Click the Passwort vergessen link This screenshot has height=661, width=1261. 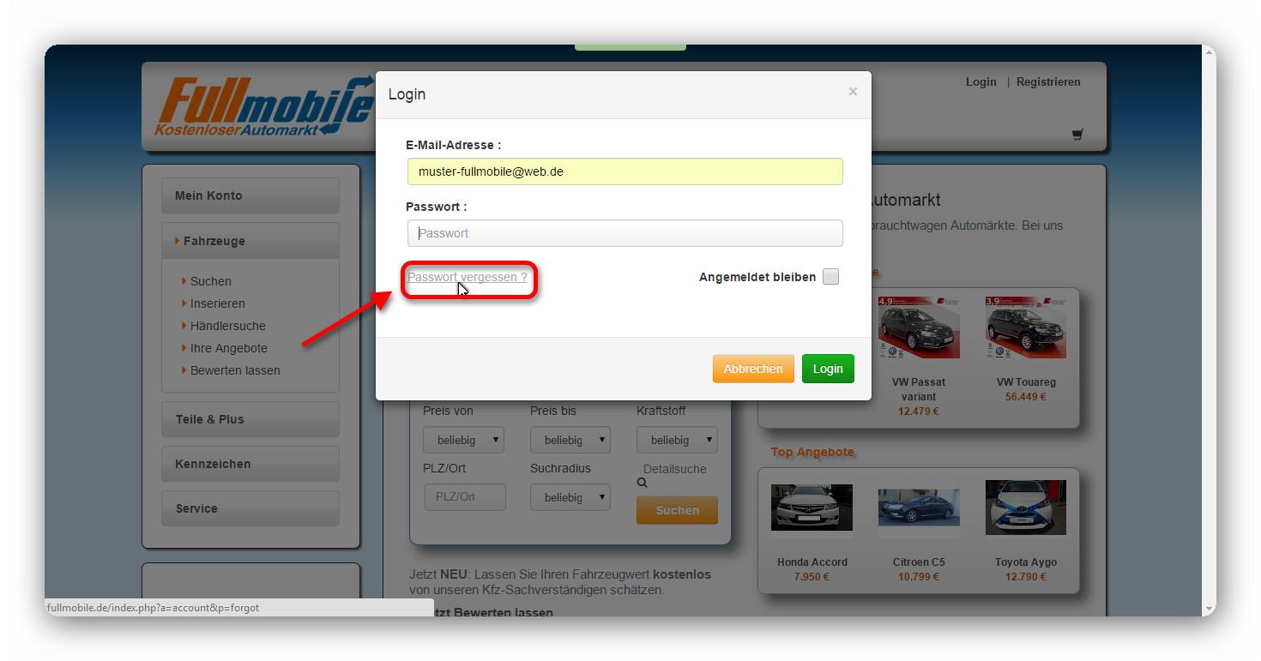point(468,277)
